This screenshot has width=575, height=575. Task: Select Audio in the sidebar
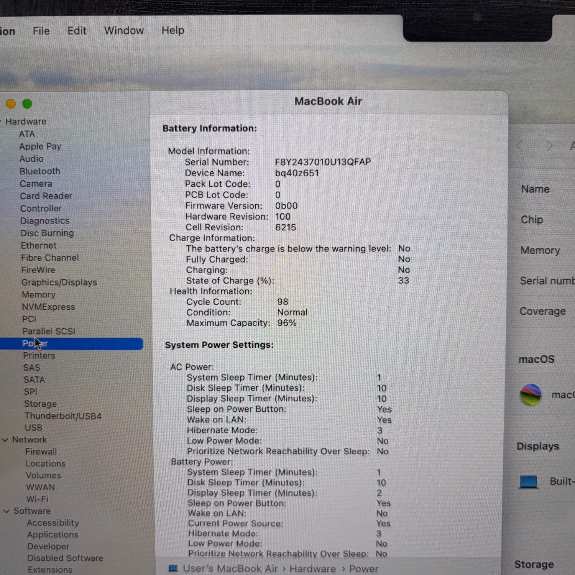click(x=31, y=159)
